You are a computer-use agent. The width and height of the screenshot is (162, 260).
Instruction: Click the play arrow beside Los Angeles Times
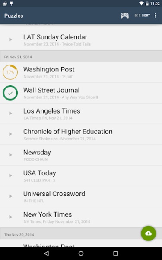[x=10, y=114]
